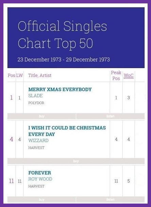This screenshot has height=207, width=151.
Task: Click the buy button under the Wizzard entry
Action: click(76, 161)
